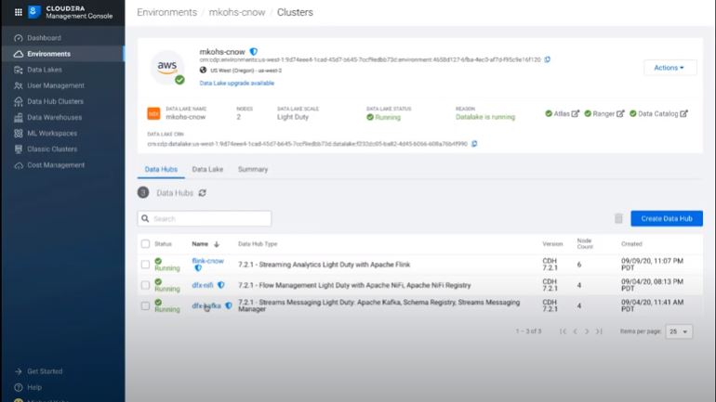This screenshot has width=716, height=402.
Task: Go to the last page of results
Action: click(x=599, y=331)
